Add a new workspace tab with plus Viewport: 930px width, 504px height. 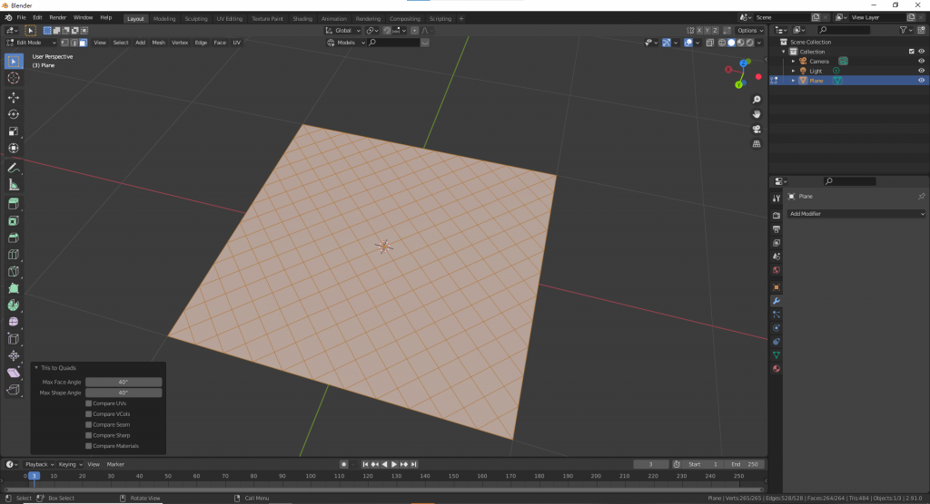coord(460,18)
